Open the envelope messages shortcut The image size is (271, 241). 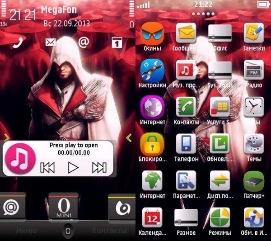(51, 43)
